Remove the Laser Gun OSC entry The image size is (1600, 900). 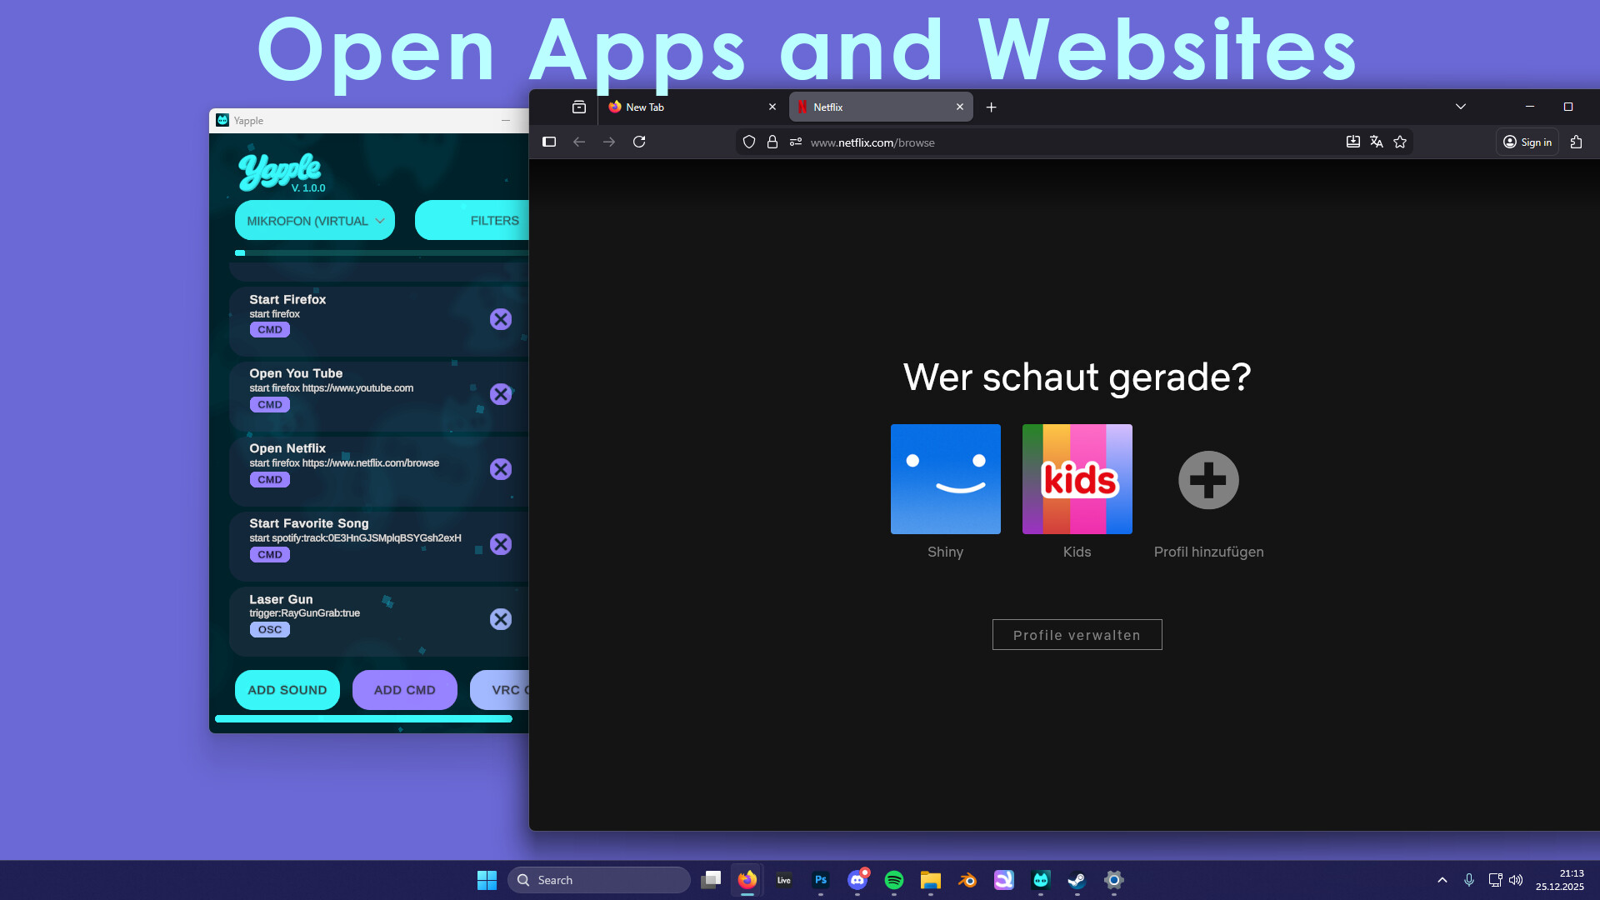pos(500,619)
